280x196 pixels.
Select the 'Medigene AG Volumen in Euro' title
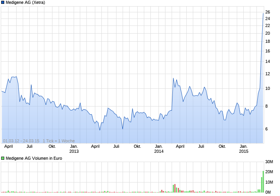coord(34,158)
